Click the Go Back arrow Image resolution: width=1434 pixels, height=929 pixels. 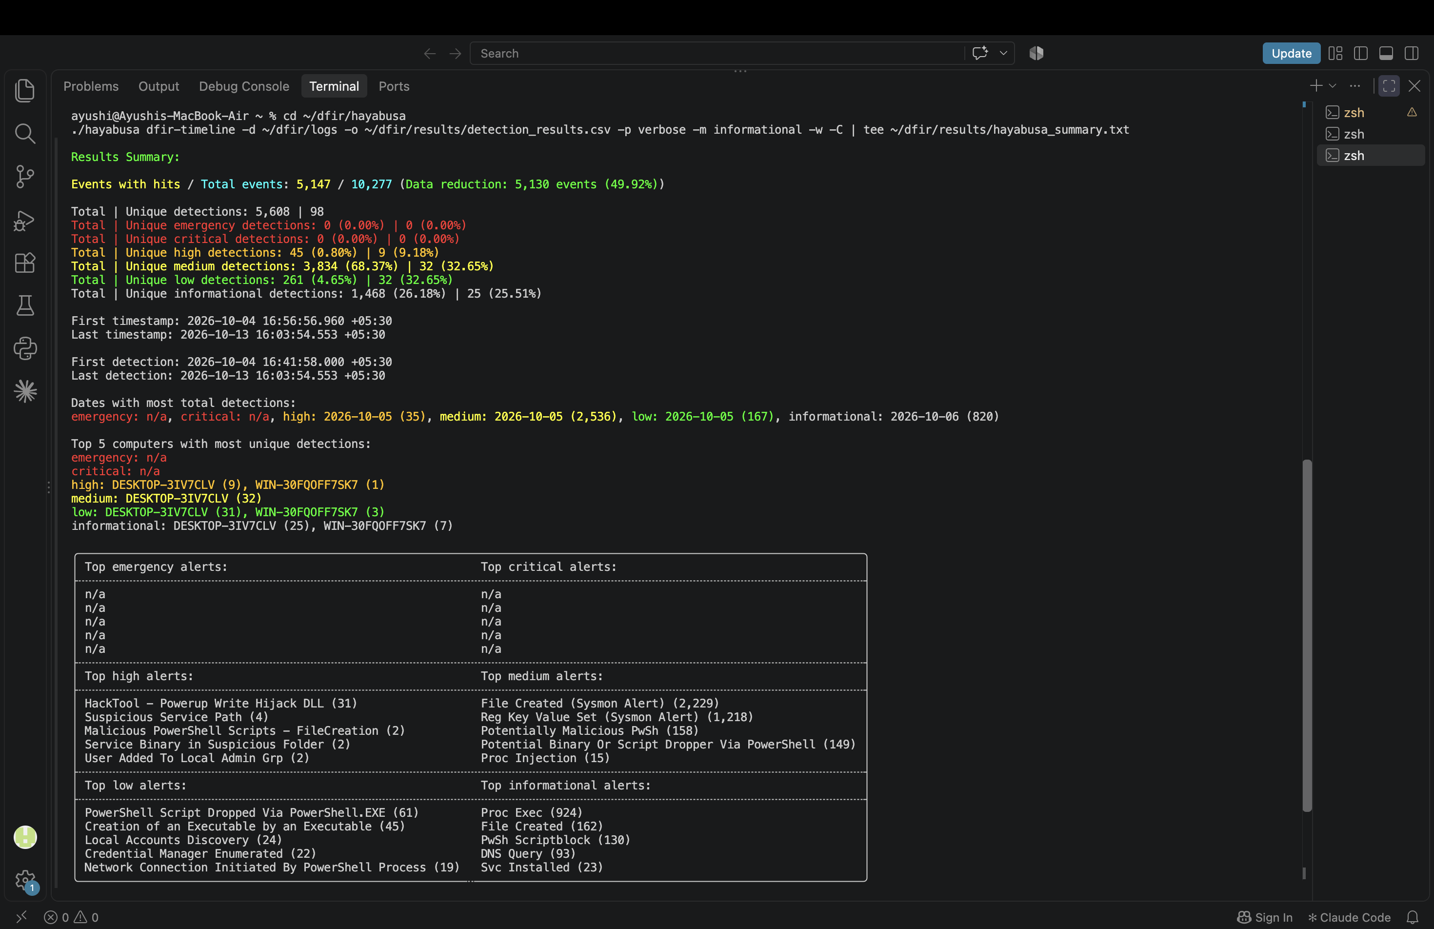coord(430,53)
